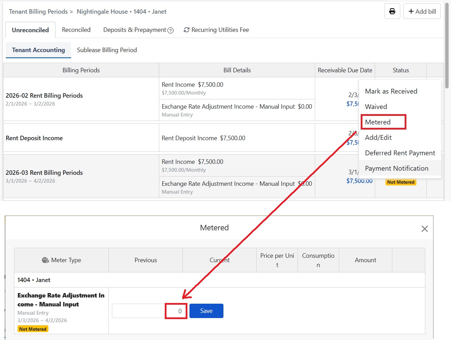Click the Add bill button
This screenshot has height=340, width=451.
(x=422, y=11)
